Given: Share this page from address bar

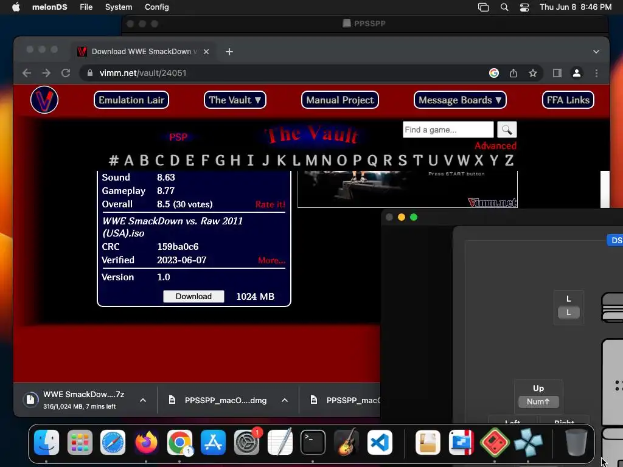Looking at the screenshot, I should pos(513,73).
